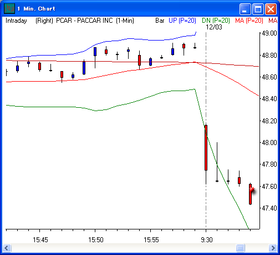The image size is (280, 255).
Task: Select the blue UP (P=20) legend label
Action: pos(182,21)
